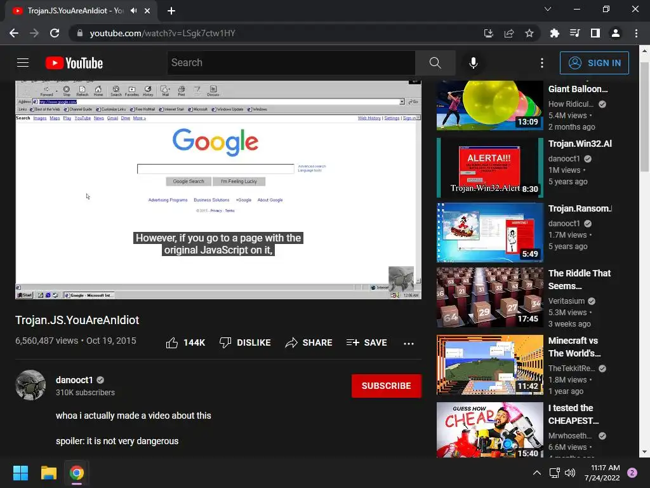
Task: Open The Riddle That Seems video thumbnail
Action: pyautogui.click(x=489, y=297)
